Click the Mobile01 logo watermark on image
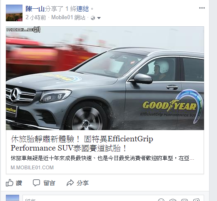The image size is (217, 201). click(23, 30)
